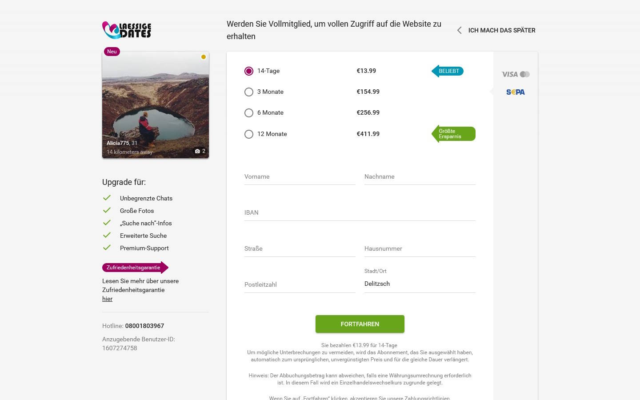640x400 pixels.
Task: Choose the 6 Monate plan
Action: point(249,113)
